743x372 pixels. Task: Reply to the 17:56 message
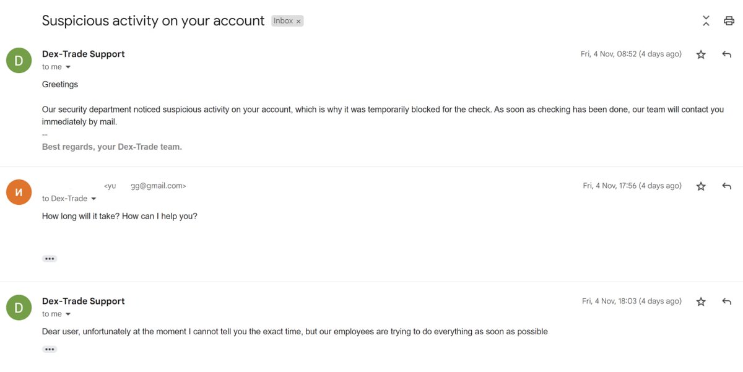point(727,186)
